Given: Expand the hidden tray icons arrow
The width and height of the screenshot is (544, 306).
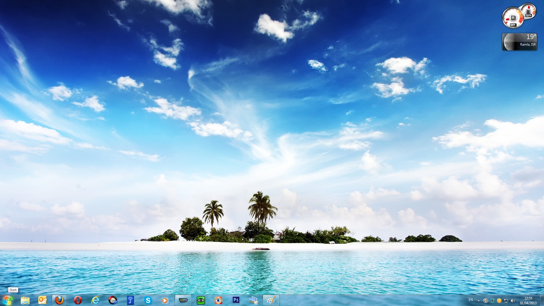Looking at the screenshot, I should tap(479, 301).
